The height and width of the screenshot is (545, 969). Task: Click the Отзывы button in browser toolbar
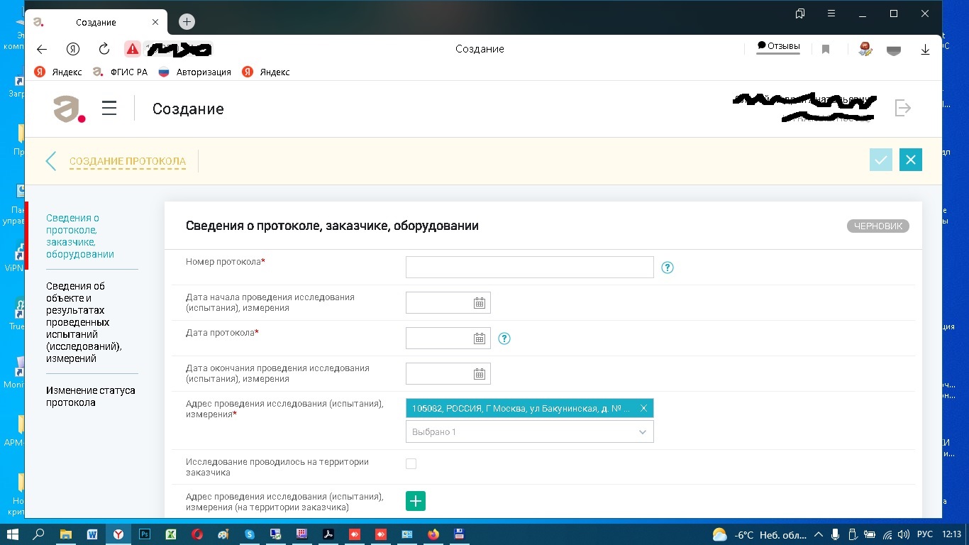click(x=778, y=46)
